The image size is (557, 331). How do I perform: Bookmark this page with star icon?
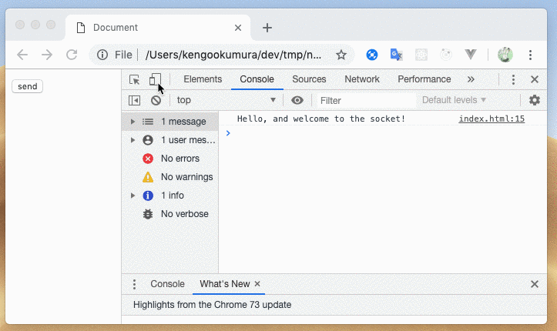coord(341,55)
